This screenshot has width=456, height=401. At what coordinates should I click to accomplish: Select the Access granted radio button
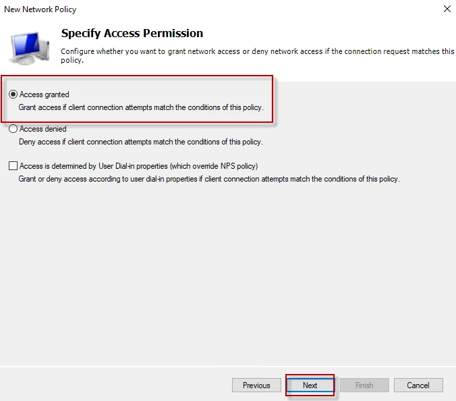click(x=13, y=95)
